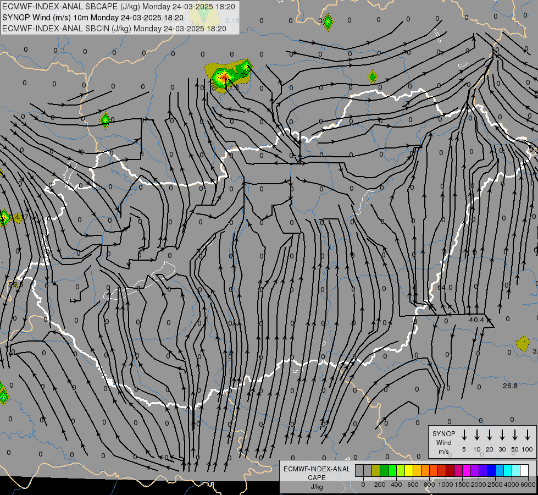Click the bright green CAPE legend swatch

[x=392, y=470]
